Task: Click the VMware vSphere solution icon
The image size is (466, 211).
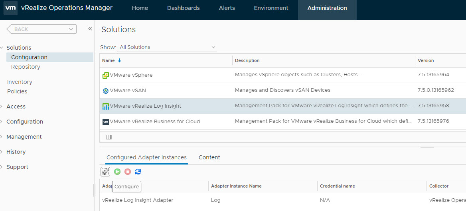Action: (x=105, y=75)
